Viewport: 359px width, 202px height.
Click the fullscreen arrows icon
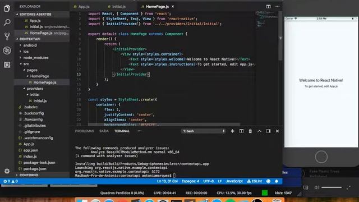348,187
